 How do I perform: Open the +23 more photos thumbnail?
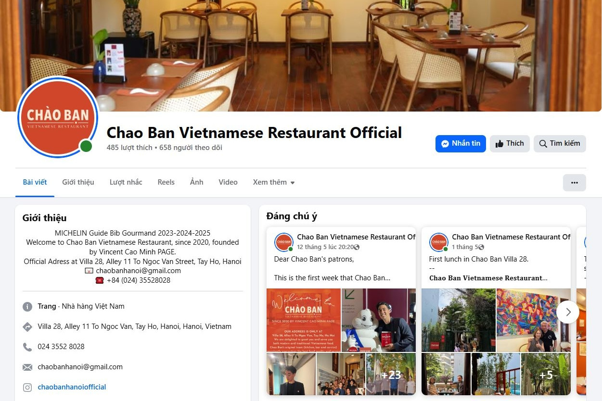coord(391,374)
